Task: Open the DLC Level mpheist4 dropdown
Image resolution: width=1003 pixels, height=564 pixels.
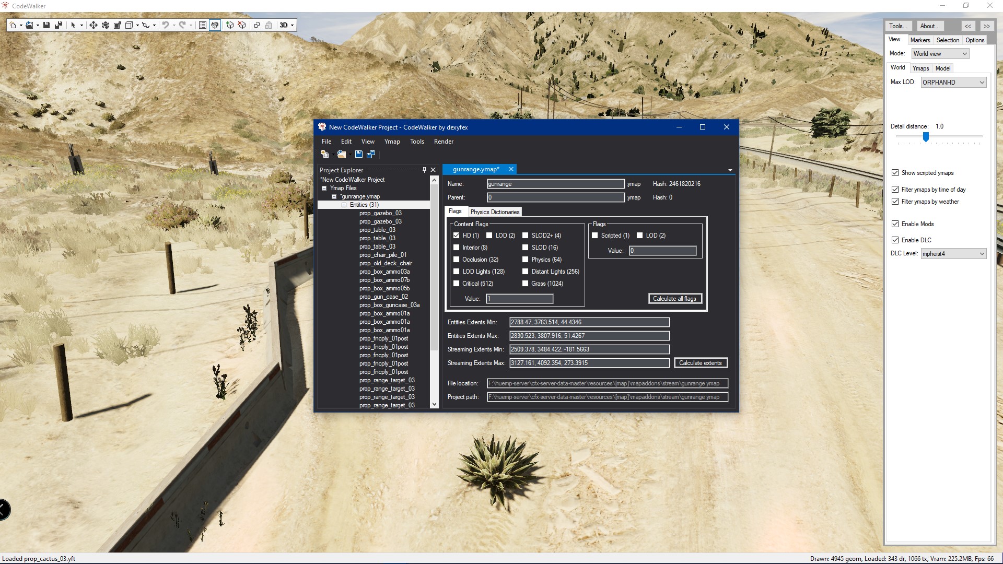Action: coord(953,254)
